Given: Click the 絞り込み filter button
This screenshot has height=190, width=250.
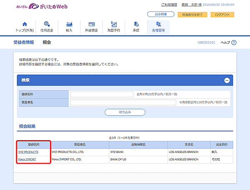Looking at the screenshot, I should pyautogui.click(x=125, y=112).
